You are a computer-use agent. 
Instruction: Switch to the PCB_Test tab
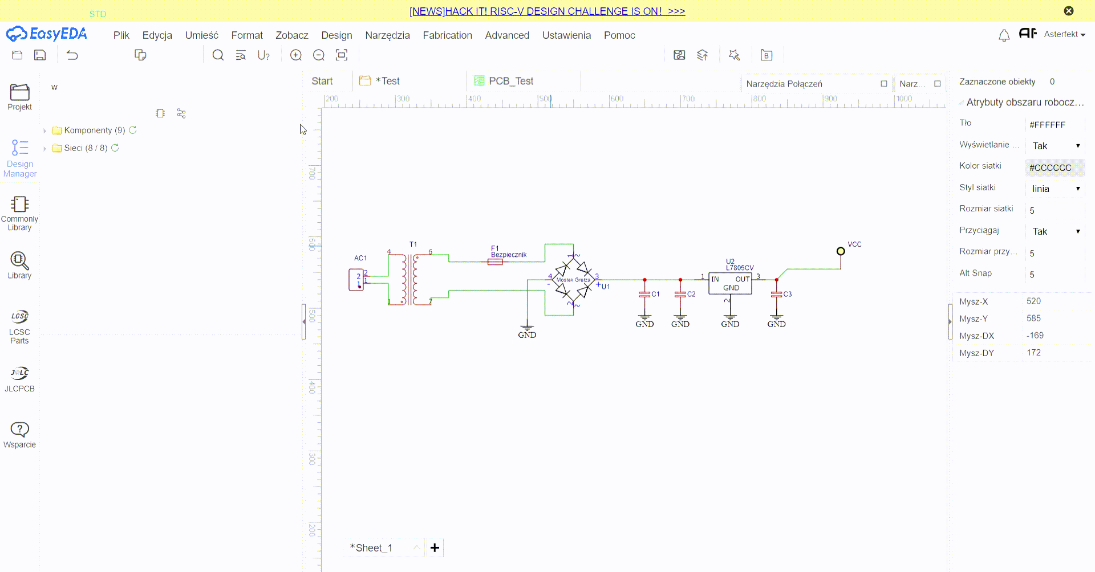[510, 81]
